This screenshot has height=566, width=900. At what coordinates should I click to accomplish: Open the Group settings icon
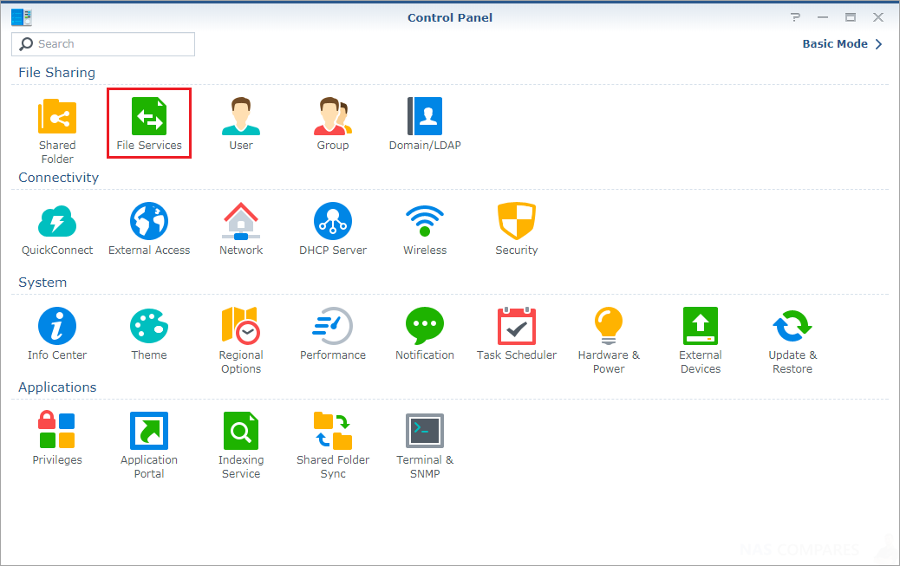click(332, 123)
